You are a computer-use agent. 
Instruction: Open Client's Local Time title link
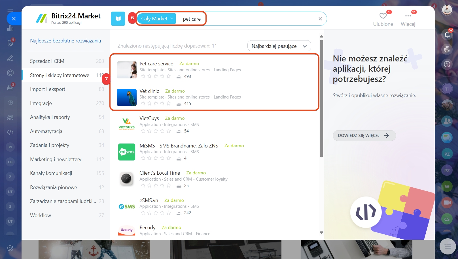coord(160,173)
